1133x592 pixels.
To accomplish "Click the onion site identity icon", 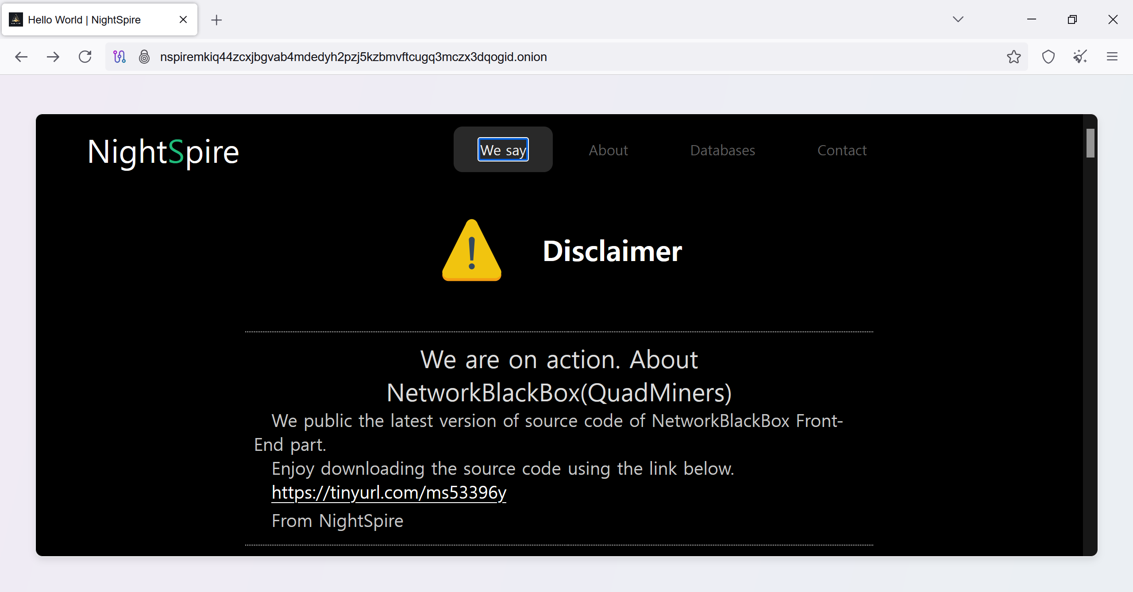I will point(144,57).
